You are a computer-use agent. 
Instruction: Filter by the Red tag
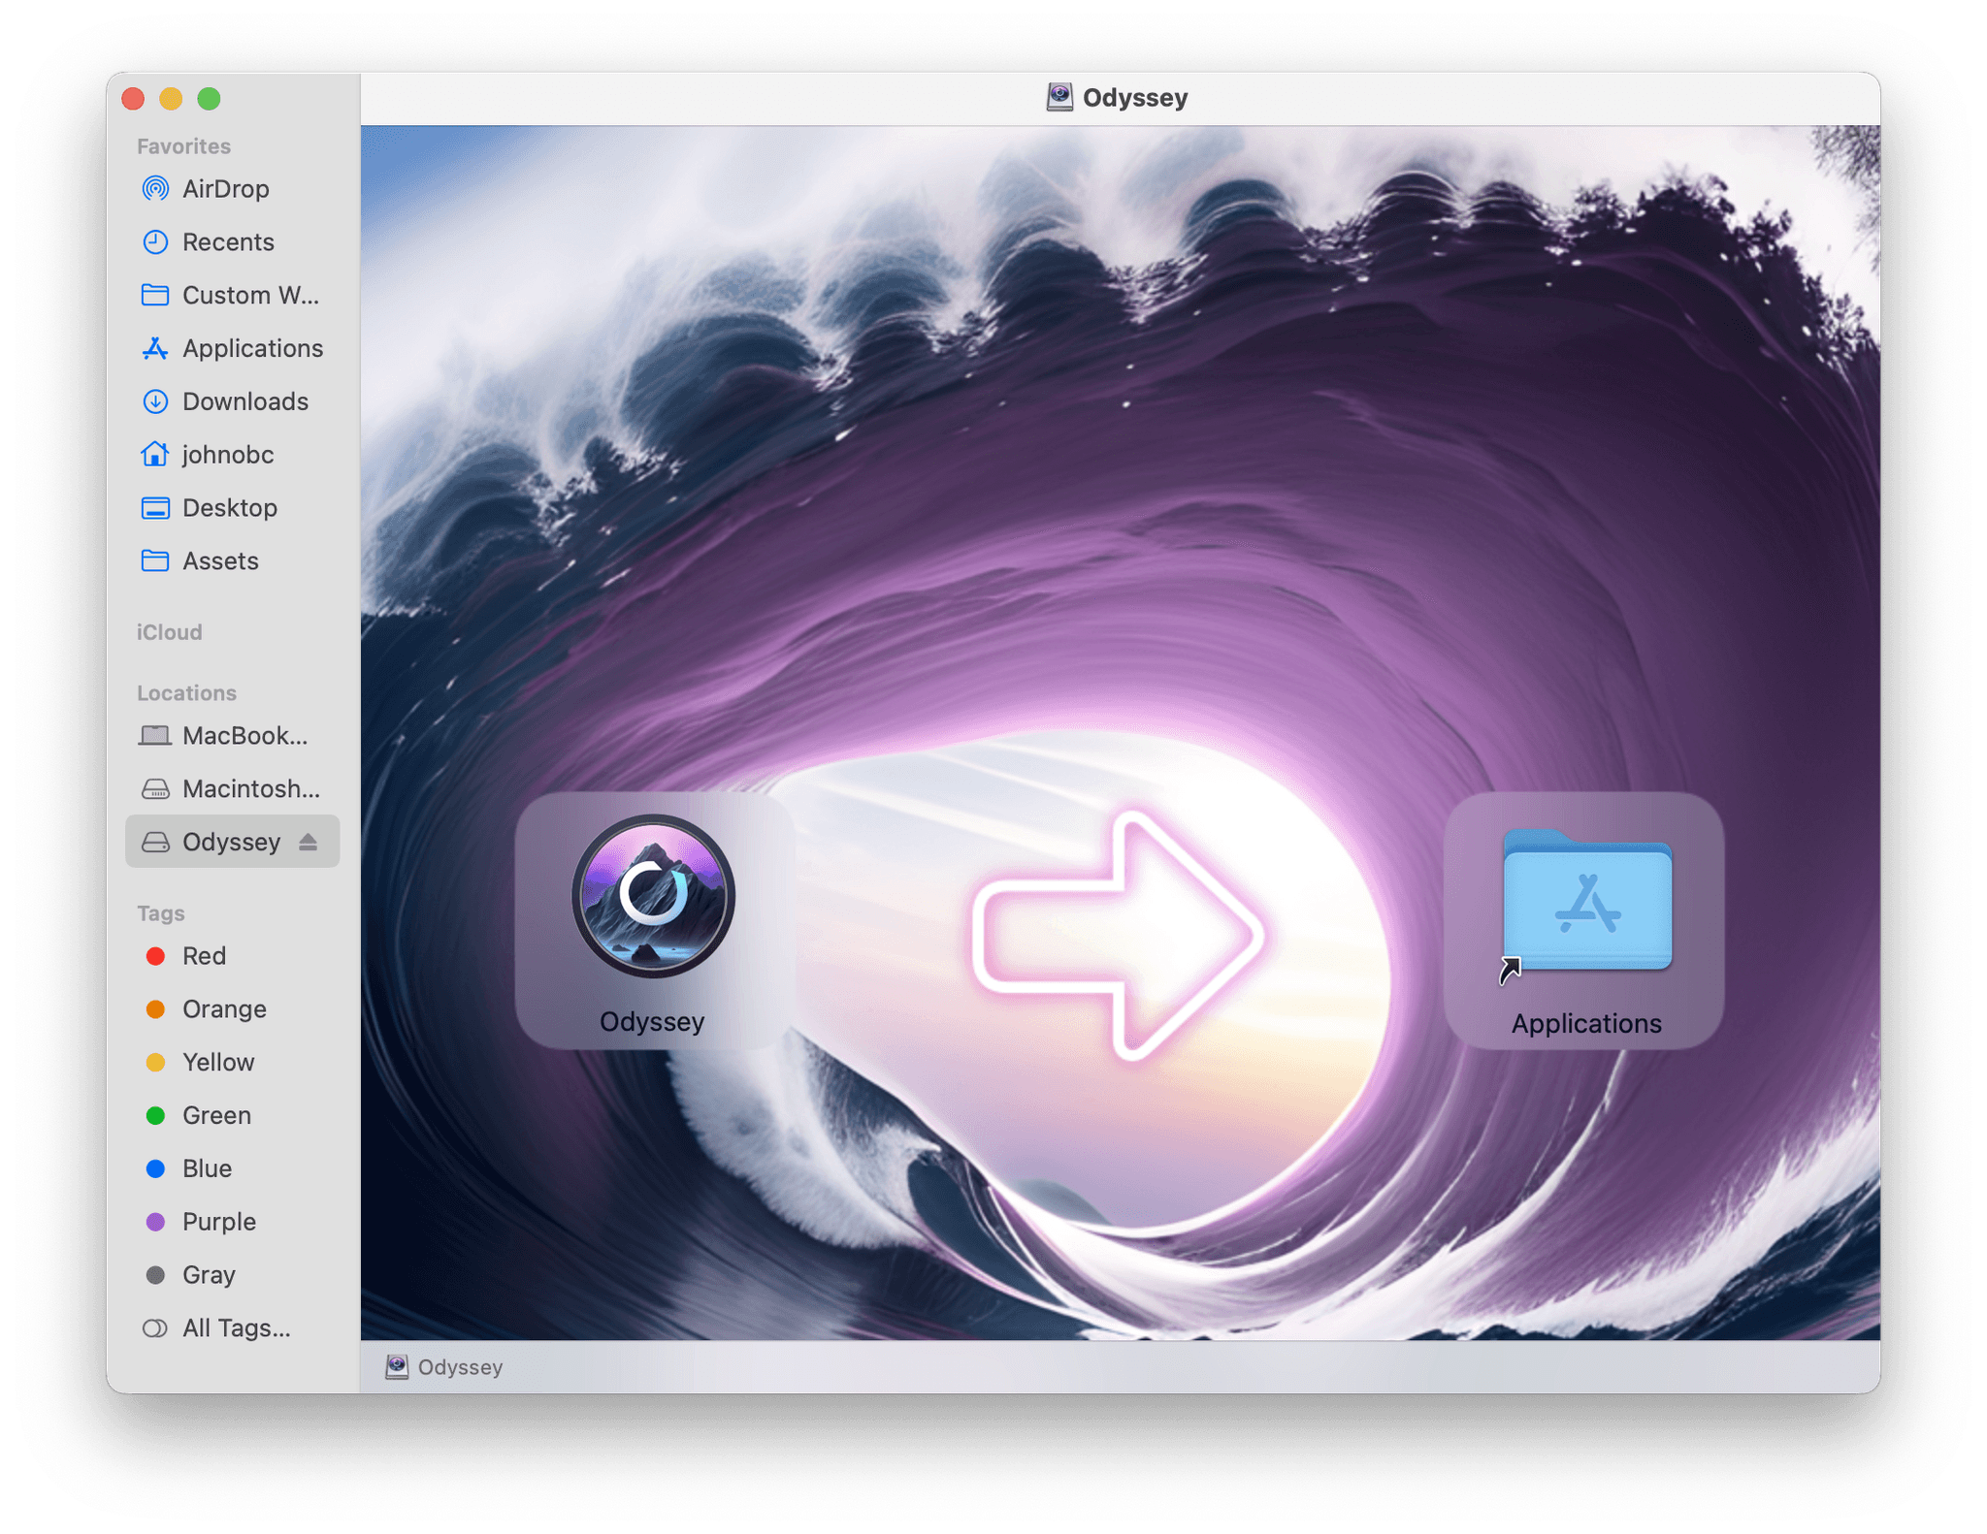pos(204,956)
